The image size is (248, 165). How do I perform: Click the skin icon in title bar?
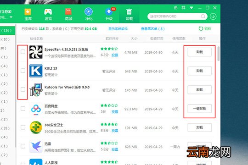(183, 8)
